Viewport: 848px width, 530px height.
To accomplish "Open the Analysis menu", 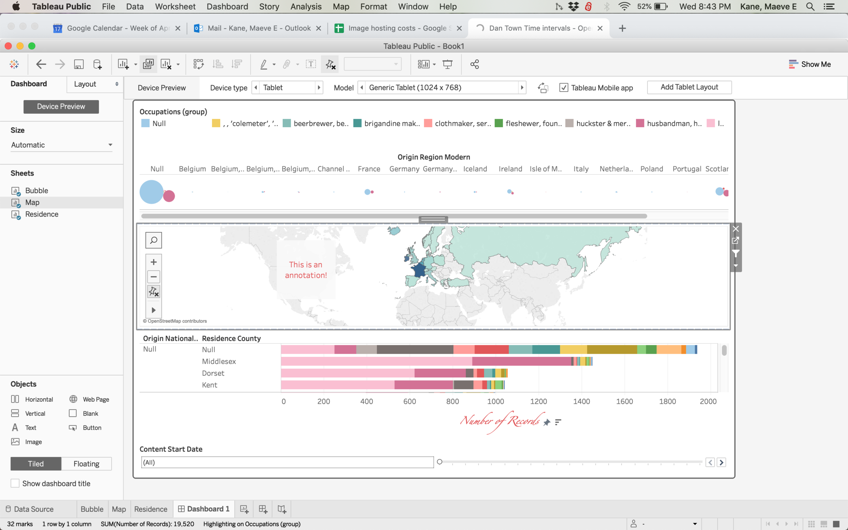I will click(306, 7).
